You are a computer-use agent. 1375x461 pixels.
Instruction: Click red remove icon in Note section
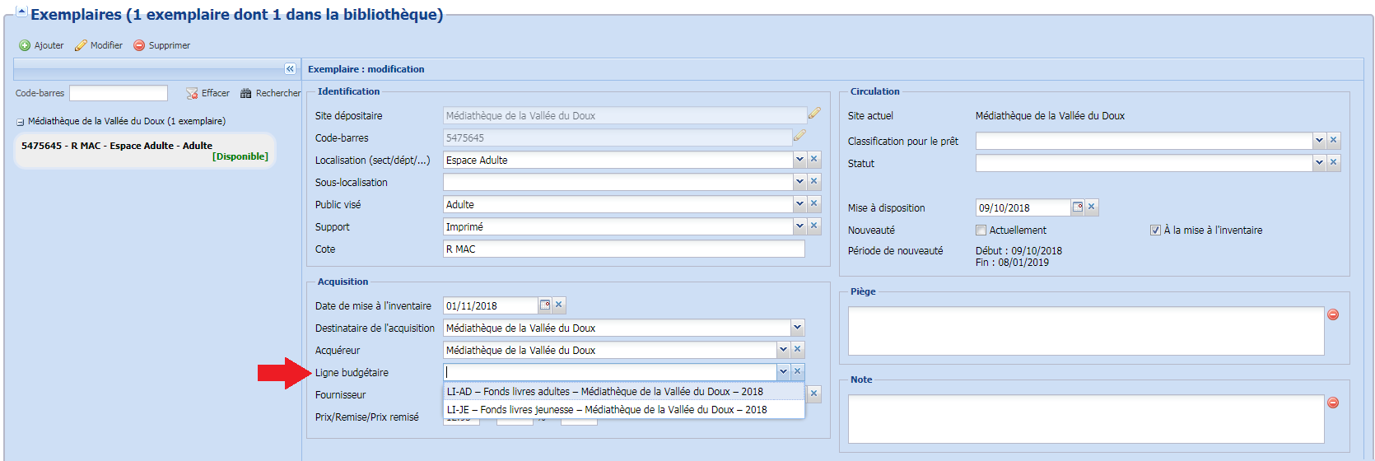[x=1333, y=403]
